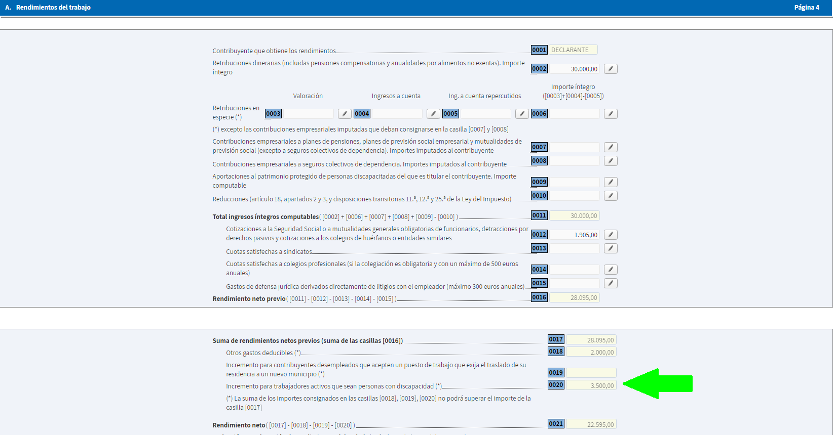Edit the Valoración field 0003 with its pencil

click(x=345, y=114)
